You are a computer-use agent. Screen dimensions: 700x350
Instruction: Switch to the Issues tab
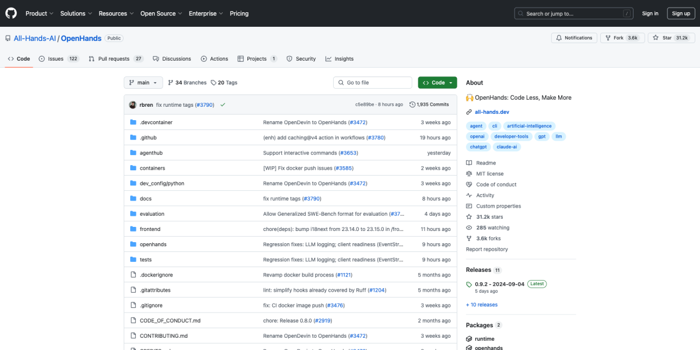pyautogui.click(x=55, y=59)
